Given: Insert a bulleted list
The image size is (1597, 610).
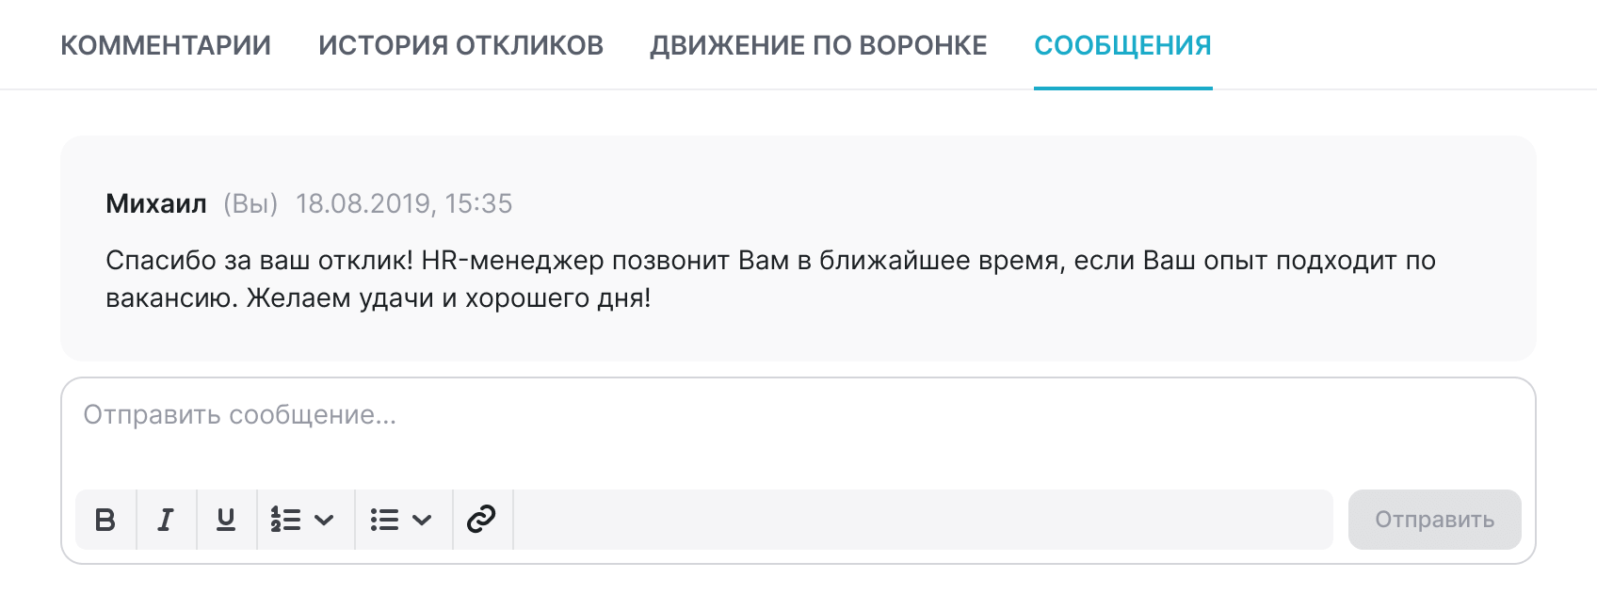Looking at the screenshot, I should (384, 520).
